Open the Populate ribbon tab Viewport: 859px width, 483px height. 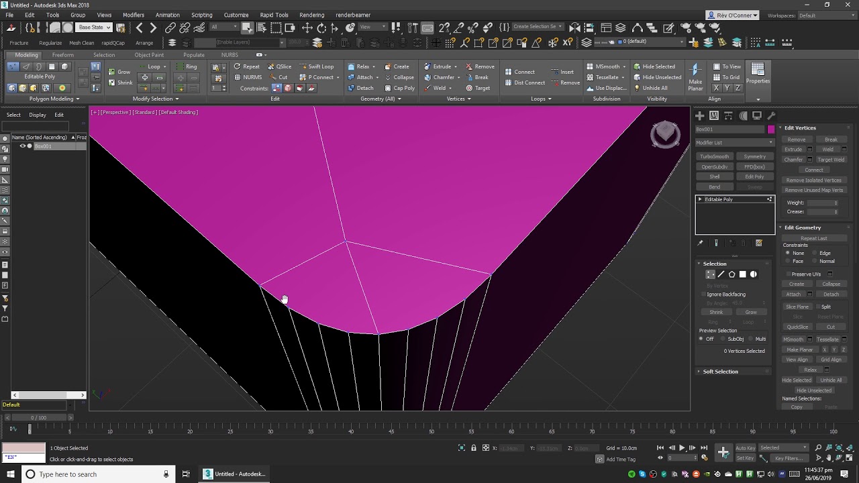point(194,55)
